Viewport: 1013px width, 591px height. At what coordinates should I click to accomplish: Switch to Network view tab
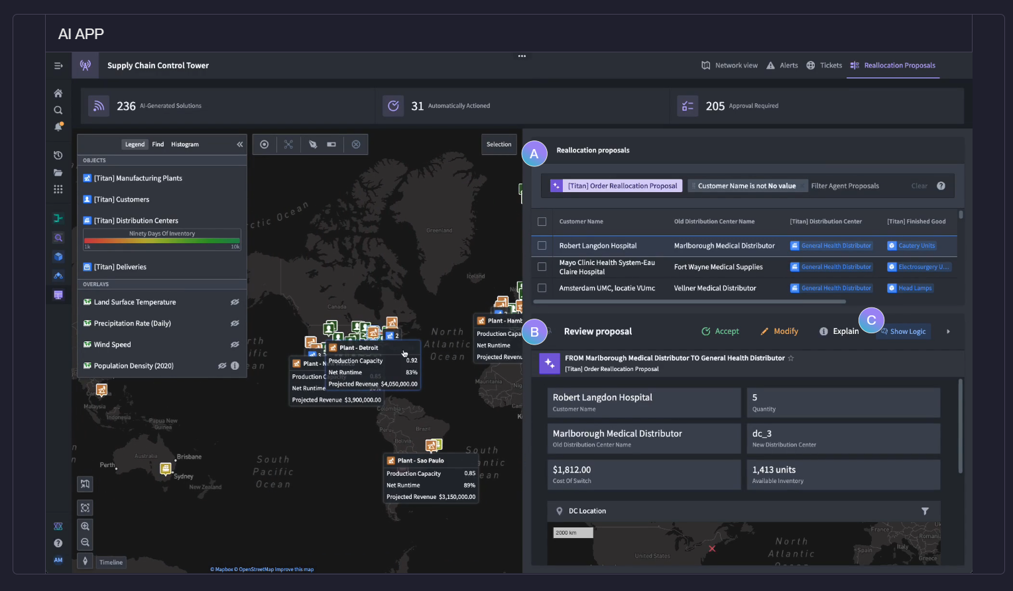click(729, 66)
